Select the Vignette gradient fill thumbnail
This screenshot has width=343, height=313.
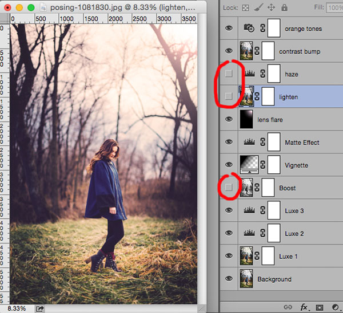click(x=249, y=165)
